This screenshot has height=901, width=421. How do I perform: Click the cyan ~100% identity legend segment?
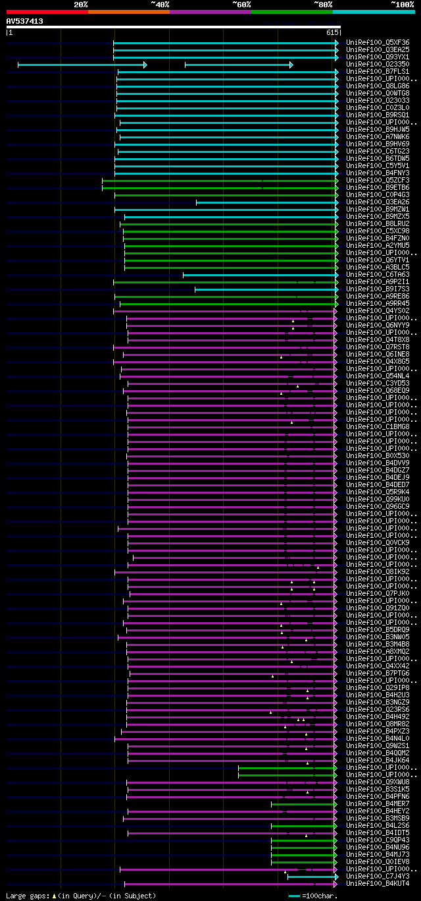[x=374, y=12]
